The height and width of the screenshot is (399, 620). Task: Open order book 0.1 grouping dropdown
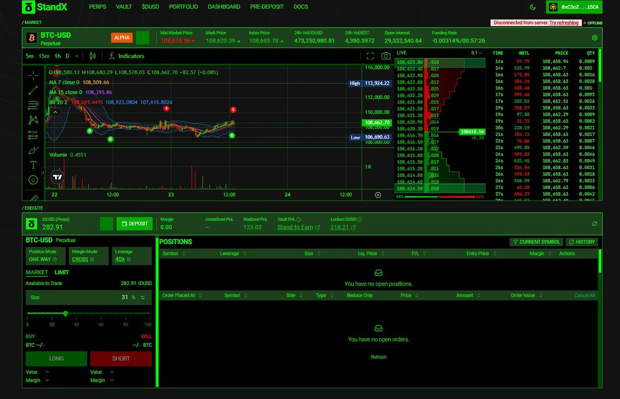click(477, 53)
